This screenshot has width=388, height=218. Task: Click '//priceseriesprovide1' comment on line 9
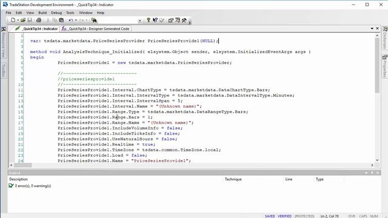86,79
